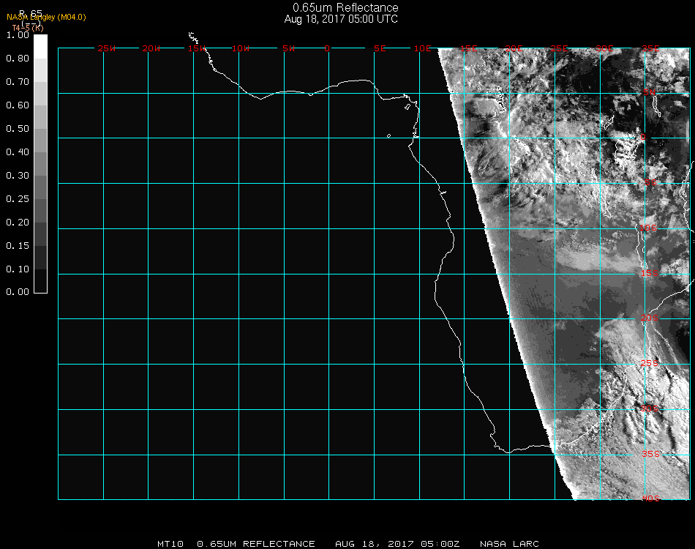
Task: Click the 10S latitude label
Action: pos(648,228)
